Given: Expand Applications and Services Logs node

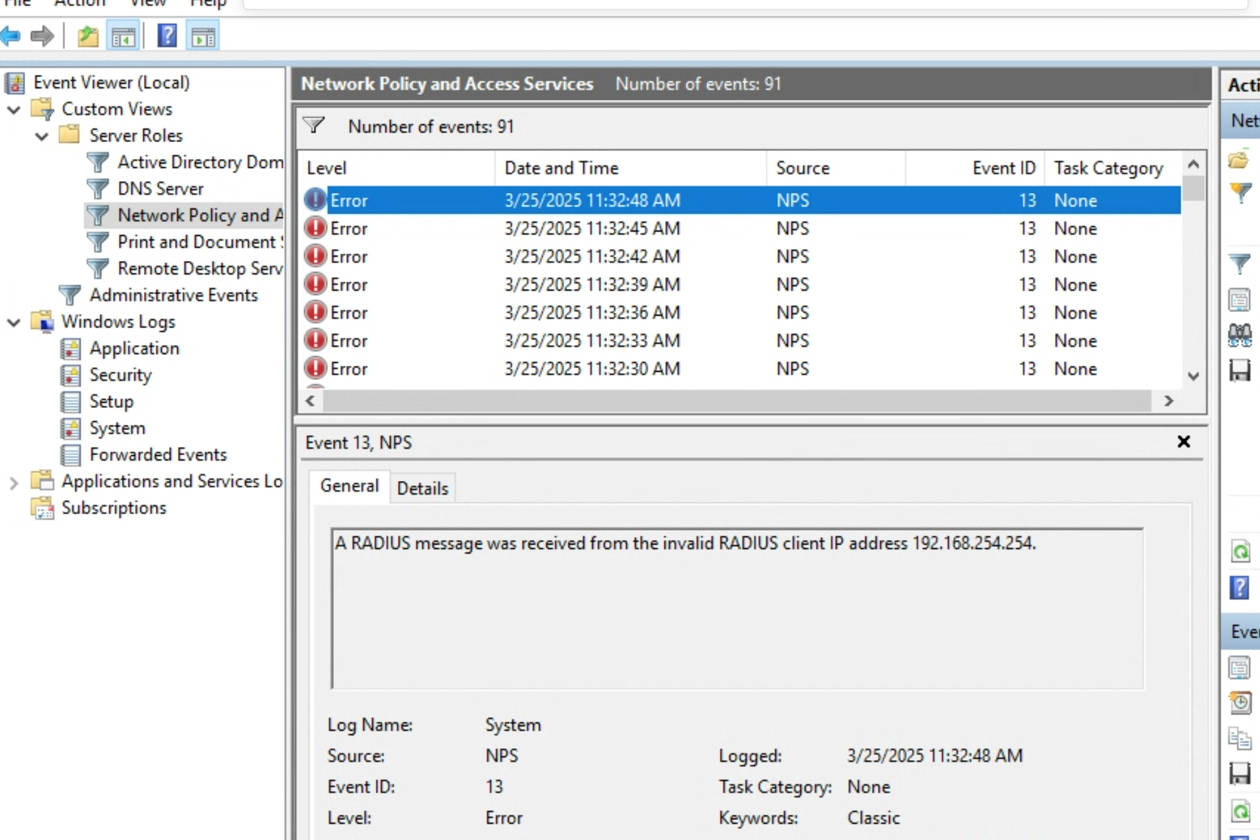Looking at the screenshot, I should pyautogui.click(x=14, y=482).
